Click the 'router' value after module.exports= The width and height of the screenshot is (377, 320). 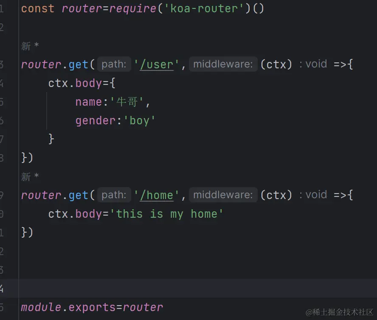pos(143,308)
